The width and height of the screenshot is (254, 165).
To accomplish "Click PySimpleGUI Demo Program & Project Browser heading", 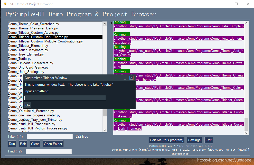I will tap(81, 14).
